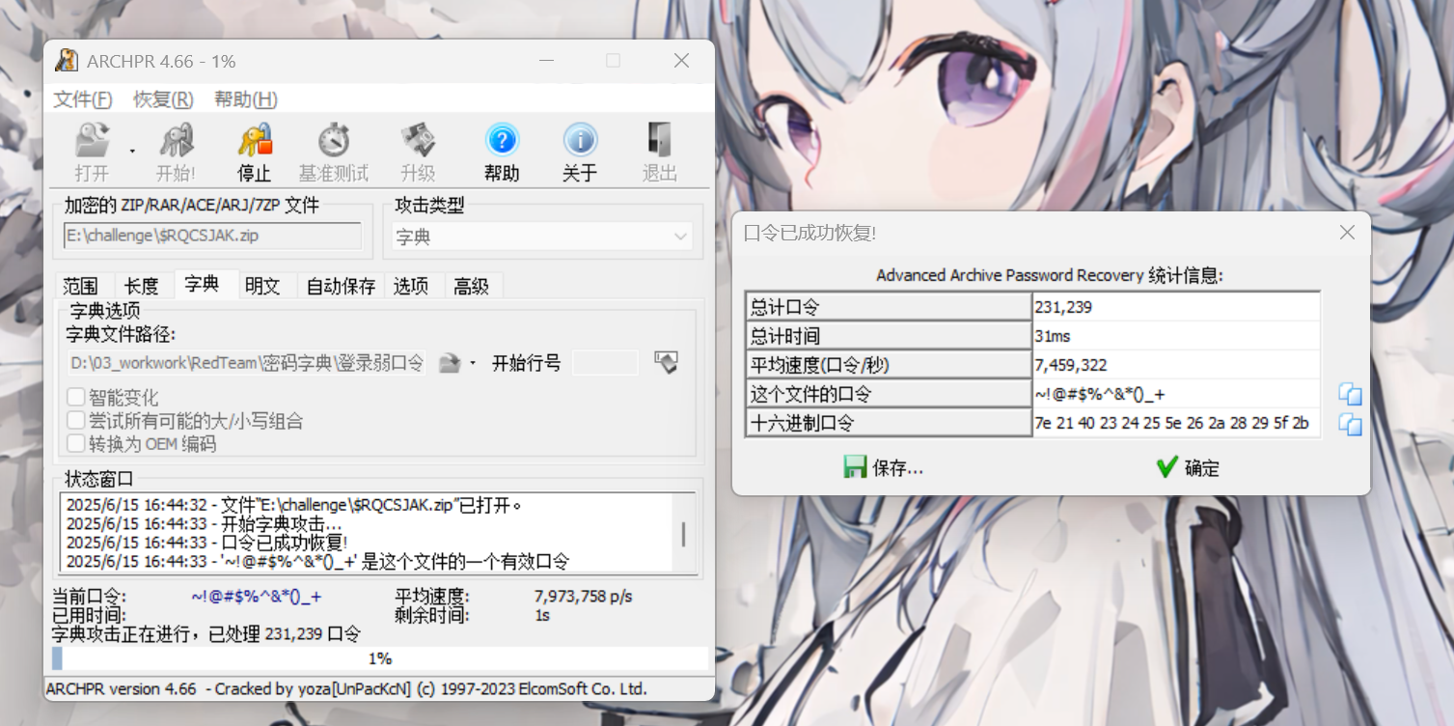Open the 帮助(H) menu
The image size is (1454, 726).
246,99
